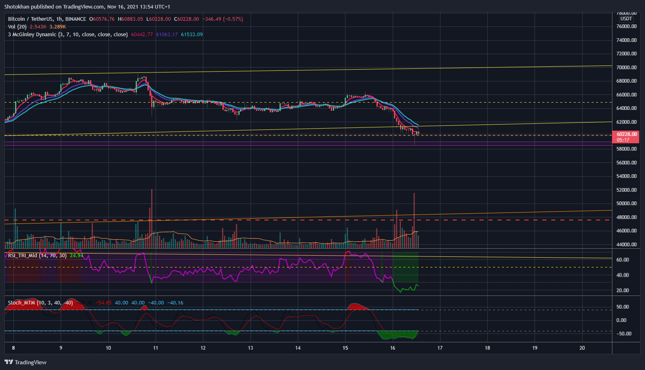645x370 pixels.
Task: Click the -50.00 level on Stoch axis
Action: click(624, 334)
